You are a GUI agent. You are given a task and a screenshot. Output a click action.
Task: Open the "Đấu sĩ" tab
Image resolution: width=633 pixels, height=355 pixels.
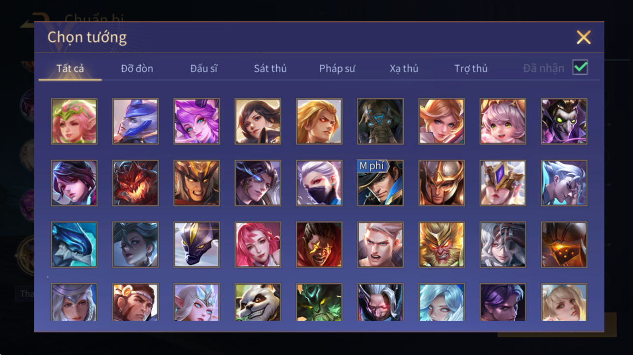204,69
